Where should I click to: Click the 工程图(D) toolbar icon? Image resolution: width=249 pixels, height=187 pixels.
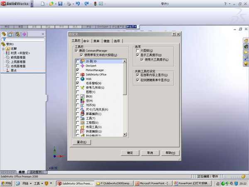tap(83, 123)
